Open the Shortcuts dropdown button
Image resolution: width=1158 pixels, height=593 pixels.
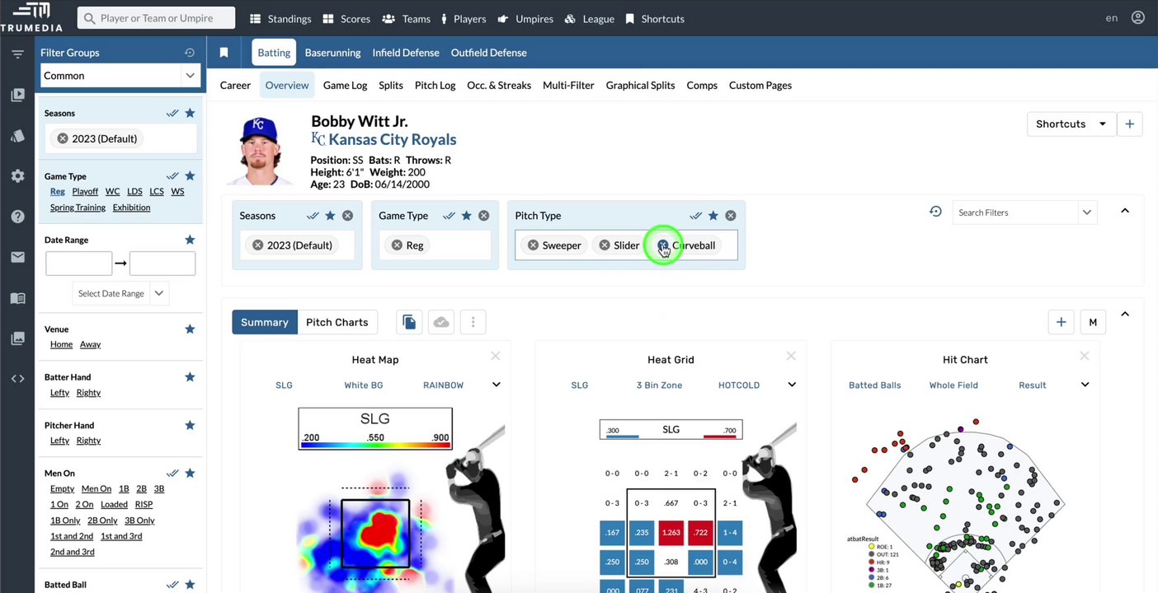pos(1071,124)
